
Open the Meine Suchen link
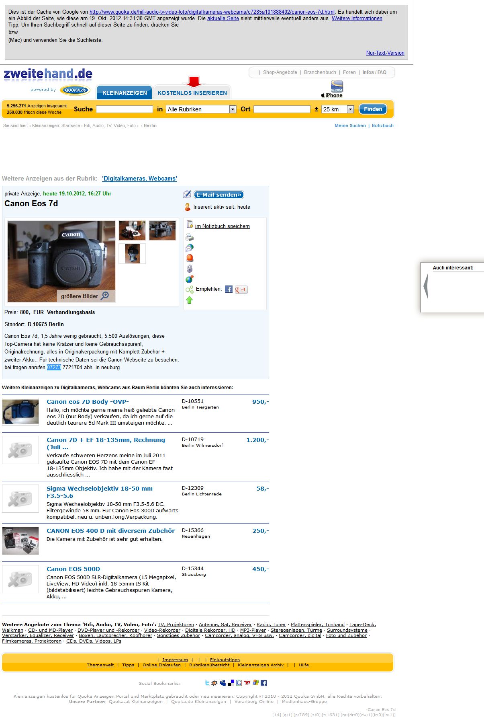tap(350, 125)
